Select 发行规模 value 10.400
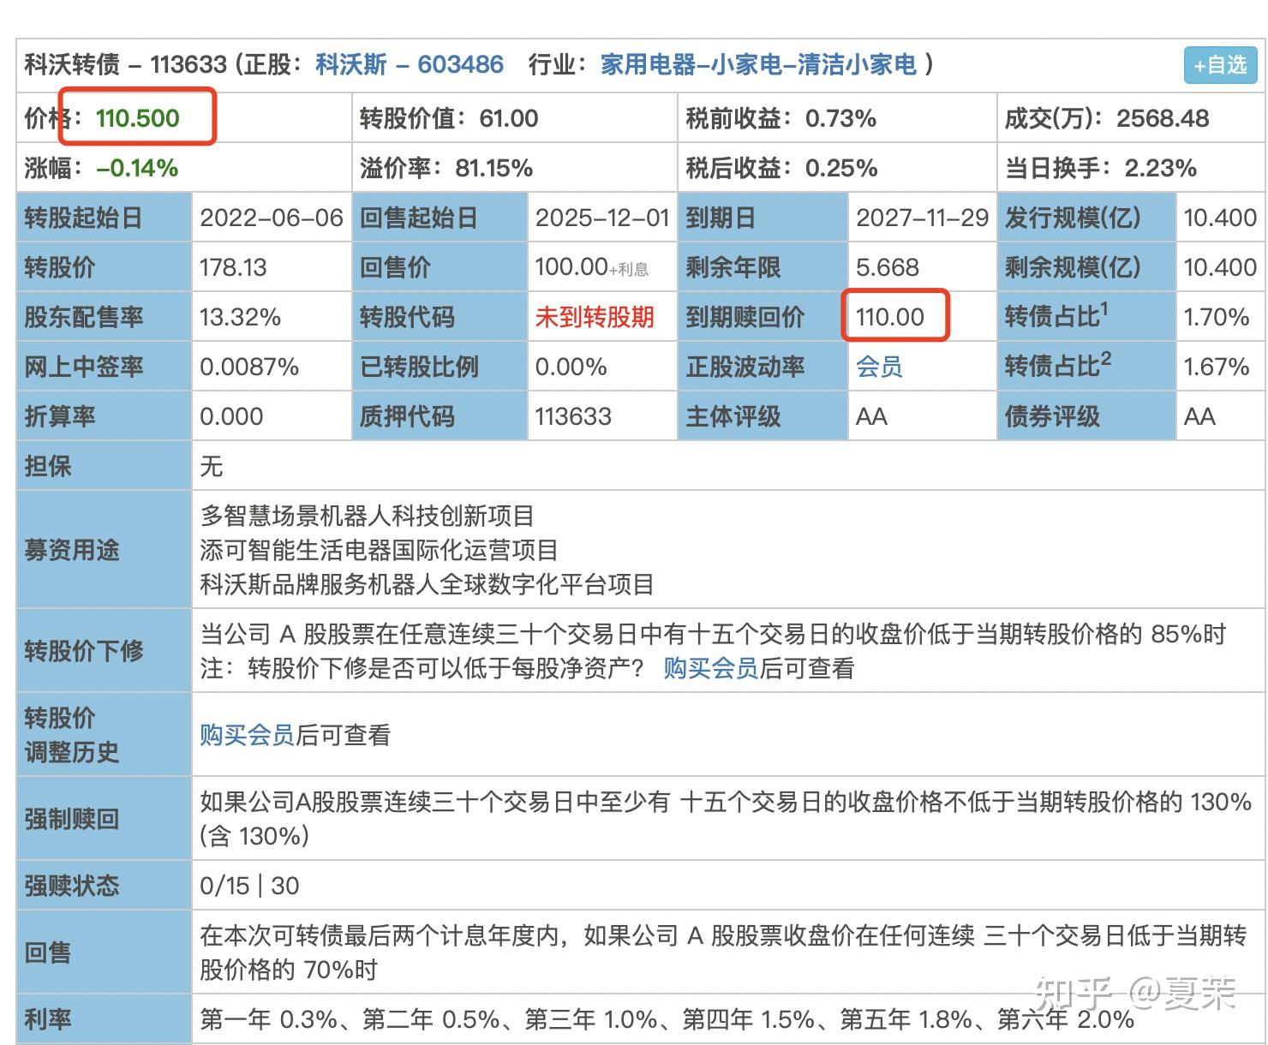The image size is (1268, 1045). 1220,218
